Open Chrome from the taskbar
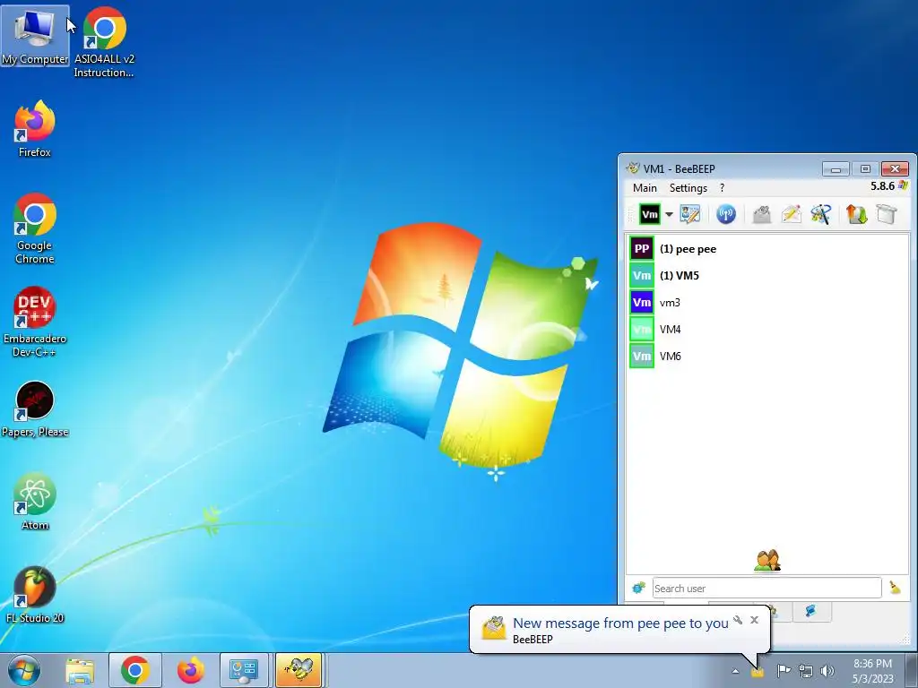 click(x=134, y=670)
